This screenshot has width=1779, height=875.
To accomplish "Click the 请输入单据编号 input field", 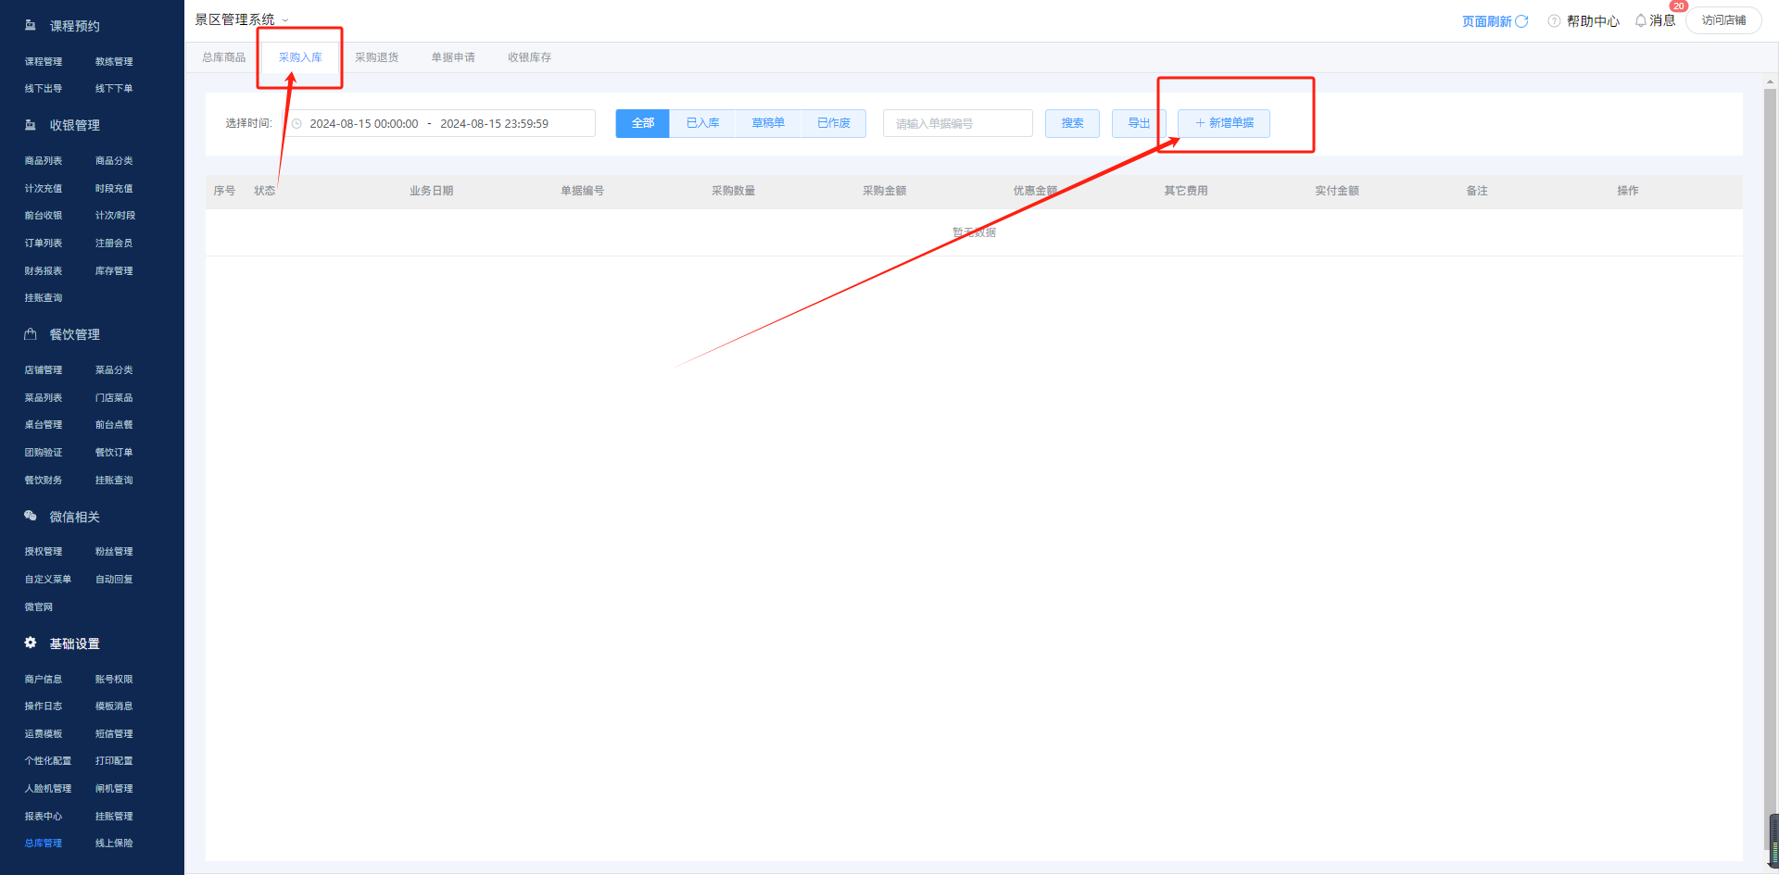I will [x=957, y=124].
